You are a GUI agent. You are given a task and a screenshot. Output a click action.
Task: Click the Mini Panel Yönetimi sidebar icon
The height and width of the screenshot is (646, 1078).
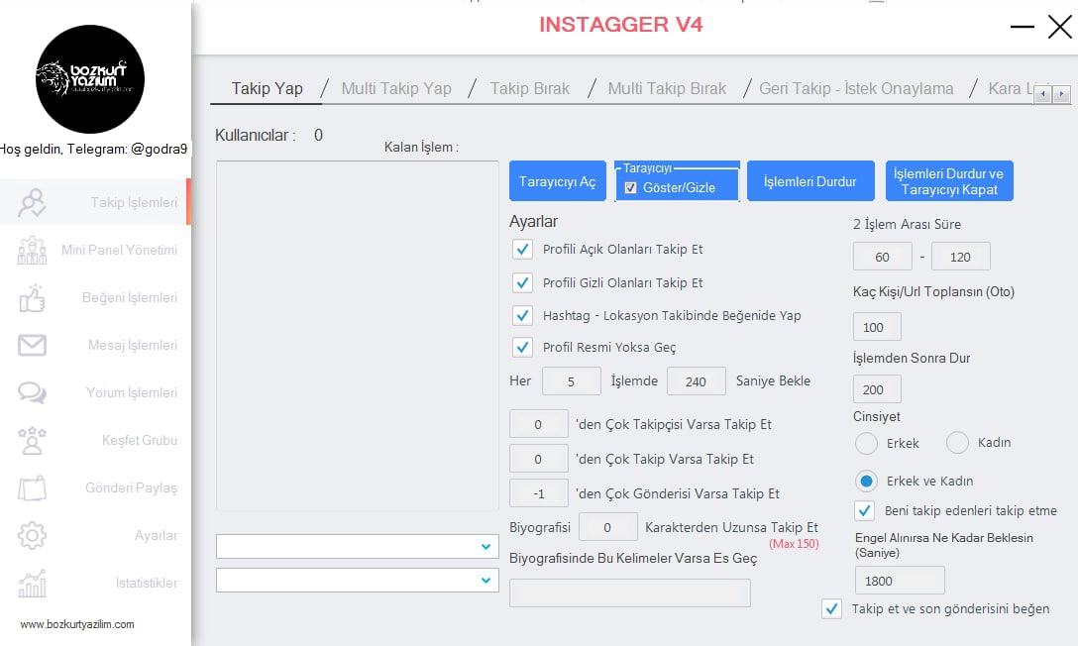point(33,250)
